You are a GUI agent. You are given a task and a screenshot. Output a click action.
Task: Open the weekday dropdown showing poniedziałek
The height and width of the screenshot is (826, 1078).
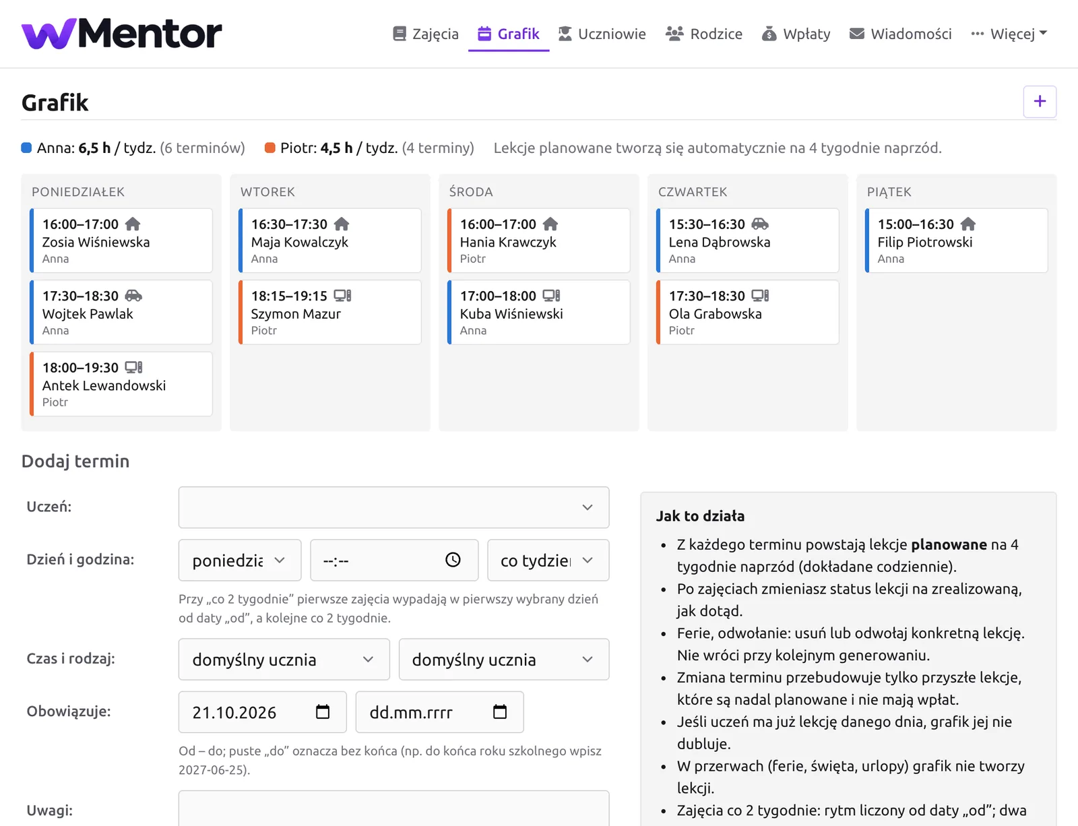[x=240, y=561]
